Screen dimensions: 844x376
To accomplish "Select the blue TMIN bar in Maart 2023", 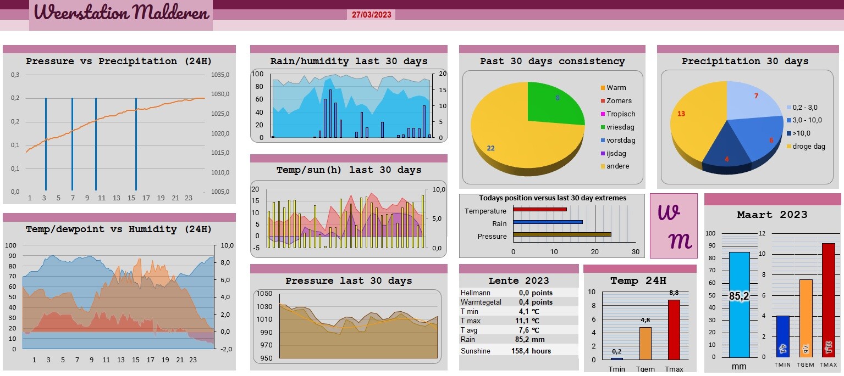I will pyautogui.click(x=782, y=336).
